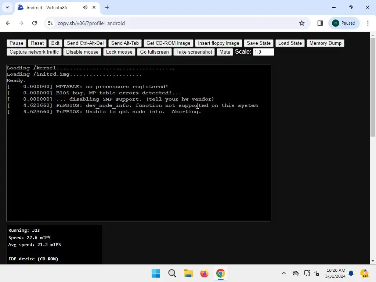Click the 'IDE device (CD-ROM)' label
The height and width of the screenshot is (282, 376).
coord(33,259)
